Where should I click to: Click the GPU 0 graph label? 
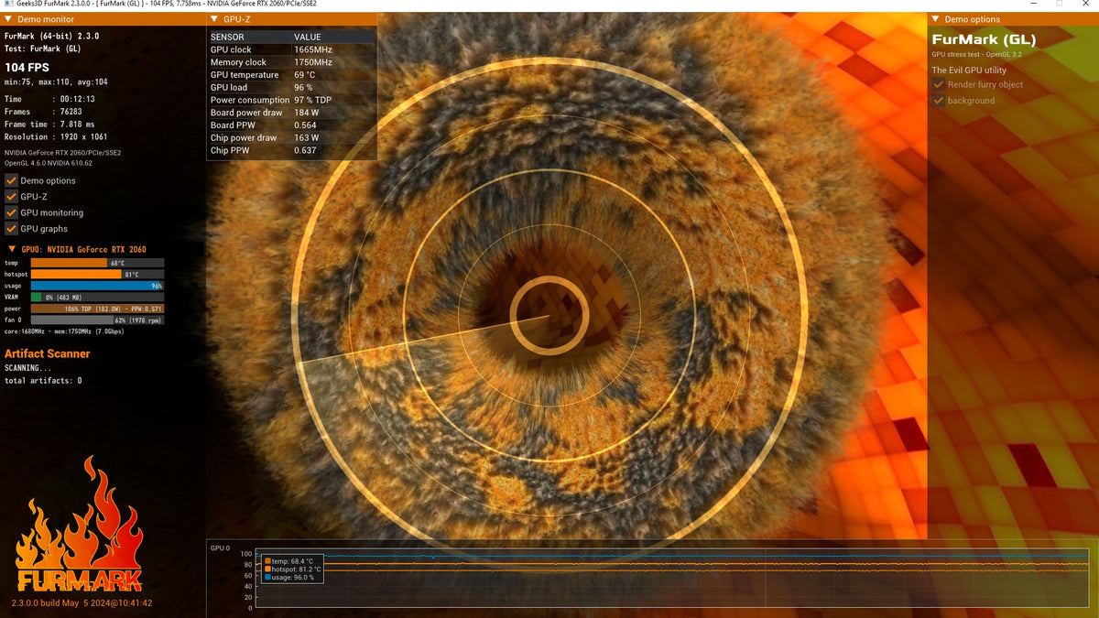pyautogui.click(x=219, y=548)
